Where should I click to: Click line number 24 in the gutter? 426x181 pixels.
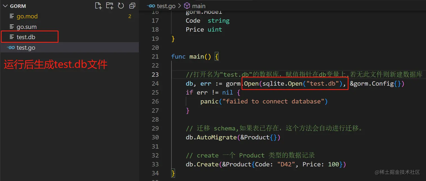155,83
